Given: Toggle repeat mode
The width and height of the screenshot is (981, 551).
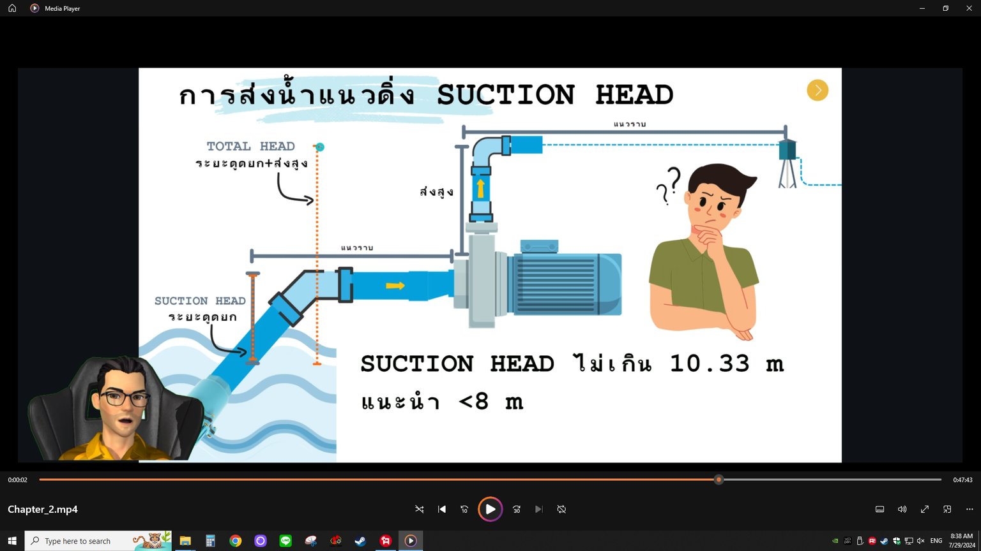Looking at the screenshot, I should point(561,510).
